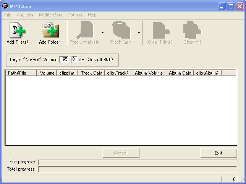Click the File progress bar

point(138,163)
